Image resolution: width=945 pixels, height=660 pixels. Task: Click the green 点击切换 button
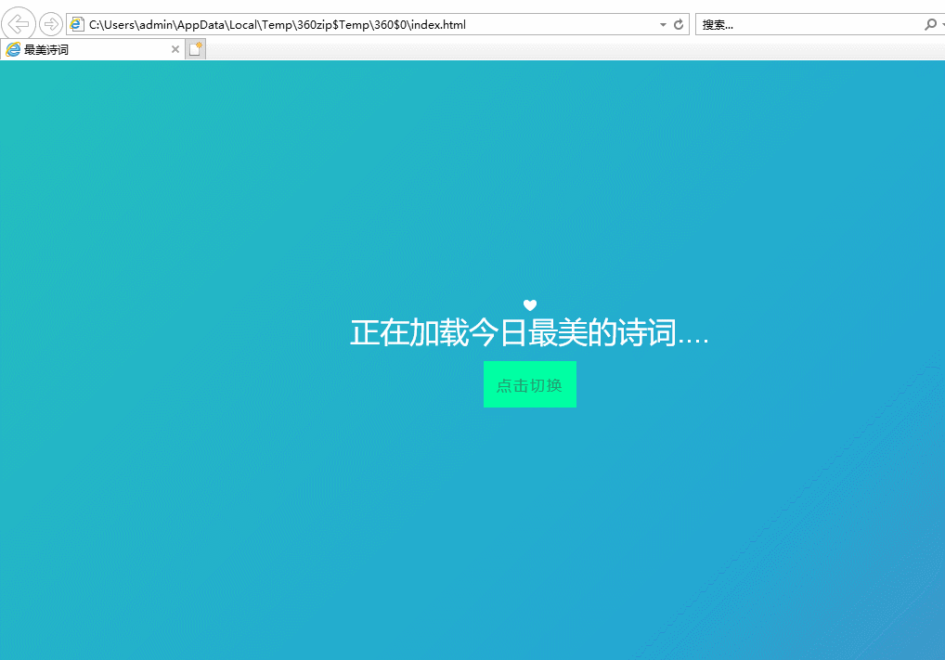click(x=530, y=384)
